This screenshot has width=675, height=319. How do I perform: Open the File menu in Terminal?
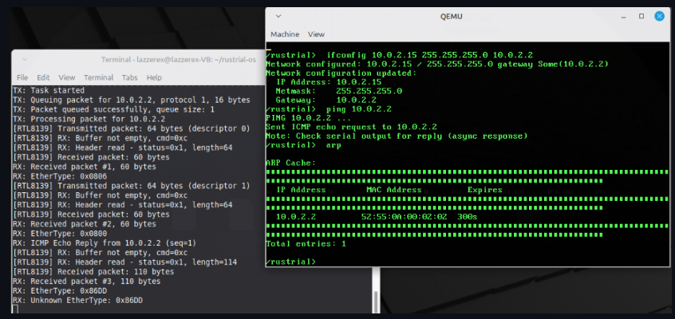(x=22, y=77)
